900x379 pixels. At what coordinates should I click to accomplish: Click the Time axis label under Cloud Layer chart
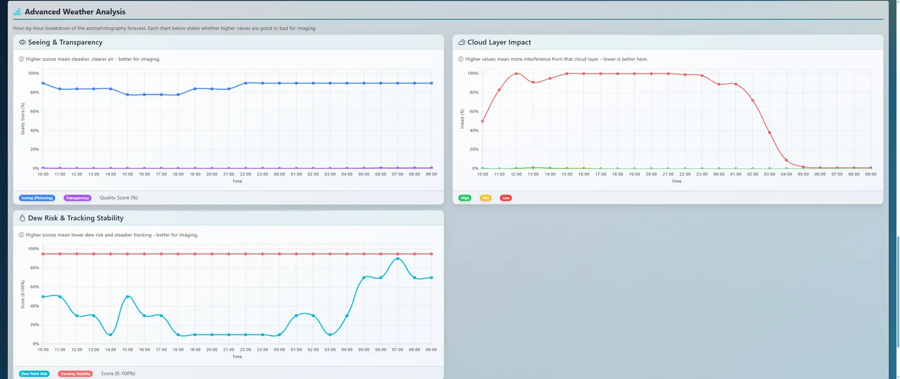tap(677, 181)
